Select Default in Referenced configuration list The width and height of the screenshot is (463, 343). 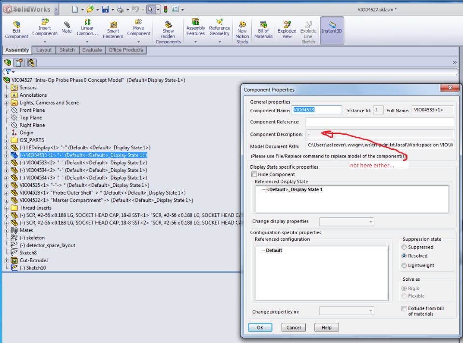coord(274,251)
